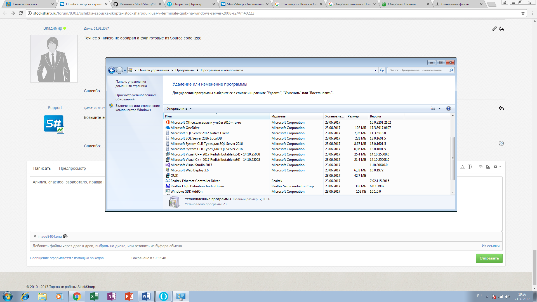
Task: Click the gear settings icon near Support post
Action: tap(501, 143)
